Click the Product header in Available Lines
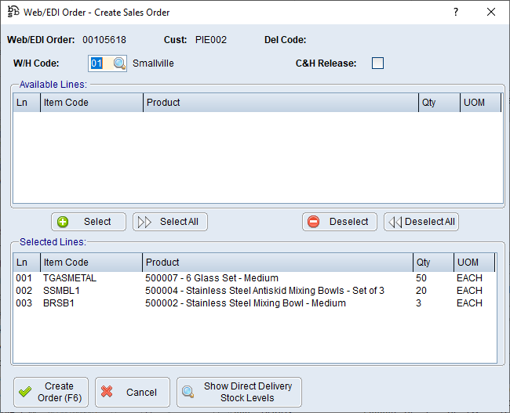 280,103
